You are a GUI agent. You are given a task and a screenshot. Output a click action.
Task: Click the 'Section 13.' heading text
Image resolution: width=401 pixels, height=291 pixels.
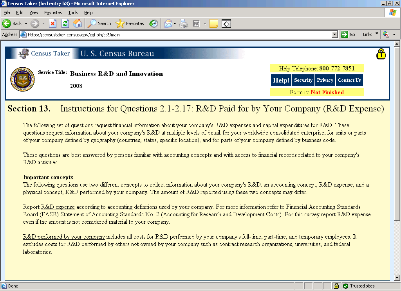(x=29, y=109)
